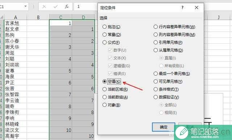Click cell containing 梁汉文
This screenshot has width=232, height=140.
(15, 130)
